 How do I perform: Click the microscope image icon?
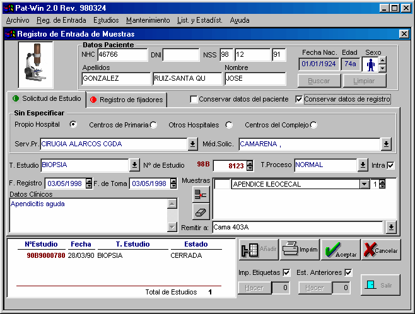click(37, 65)
